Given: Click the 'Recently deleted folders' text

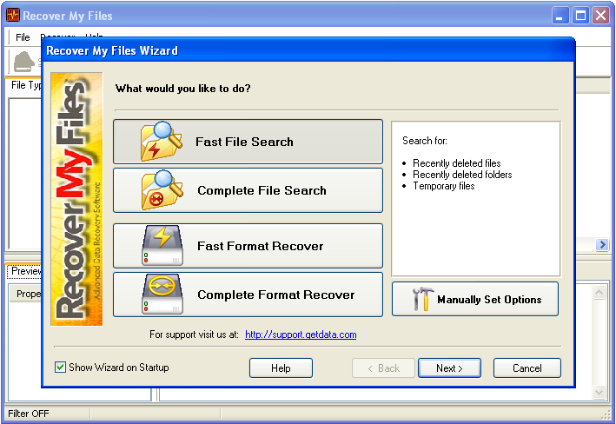Looking at the screenshot, I should (462, 175).
